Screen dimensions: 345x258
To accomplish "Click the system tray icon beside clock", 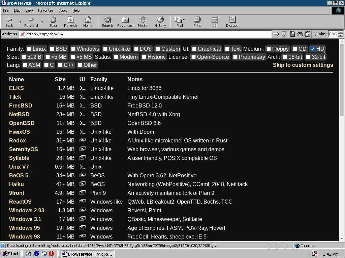I will coord(315,254).
